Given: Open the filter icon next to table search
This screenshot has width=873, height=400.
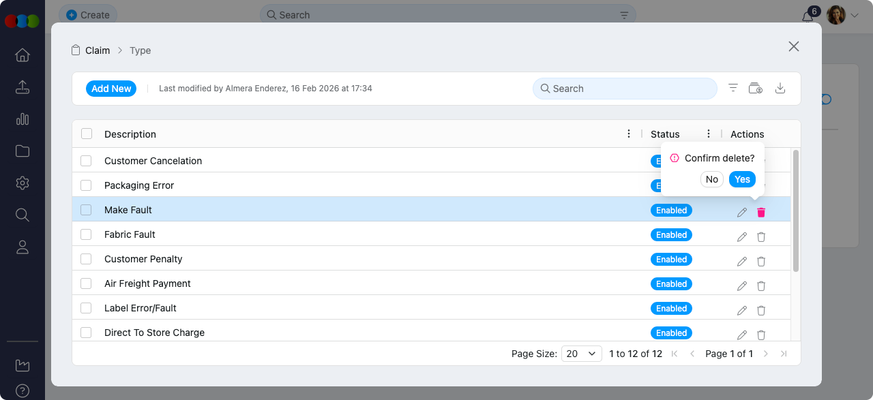Looking at the screenshot, I should click(x=733, y=89).
